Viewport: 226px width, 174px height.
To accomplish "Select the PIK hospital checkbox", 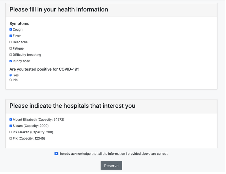I will coord(11,139).
